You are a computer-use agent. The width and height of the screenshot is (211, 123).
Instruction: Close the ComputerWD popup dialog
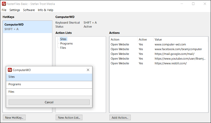pos(88,70)
